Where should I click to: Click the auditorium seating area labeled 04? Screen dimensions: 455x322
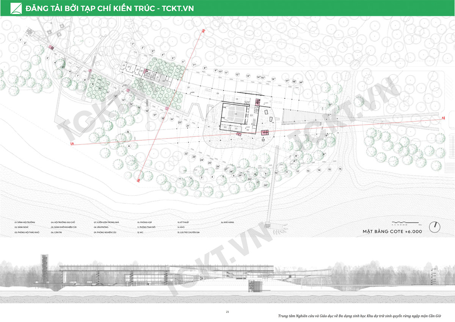(235, 114)
